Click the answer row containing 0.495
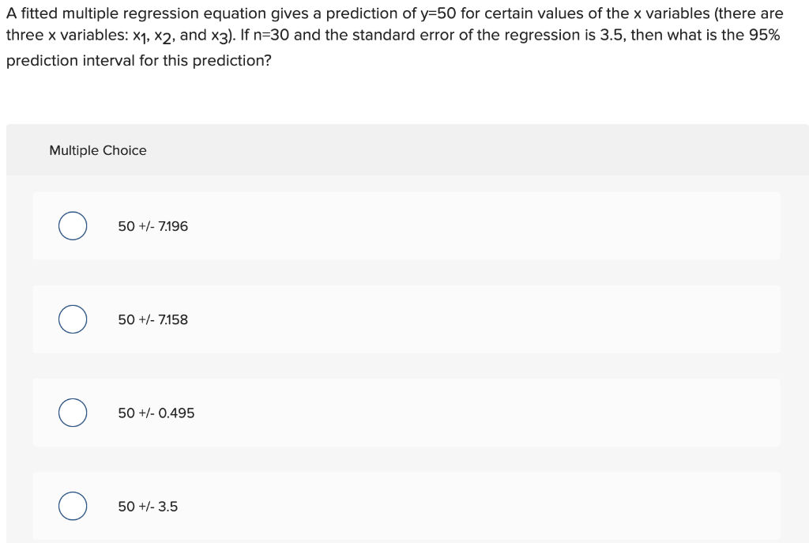 point(404,412)
